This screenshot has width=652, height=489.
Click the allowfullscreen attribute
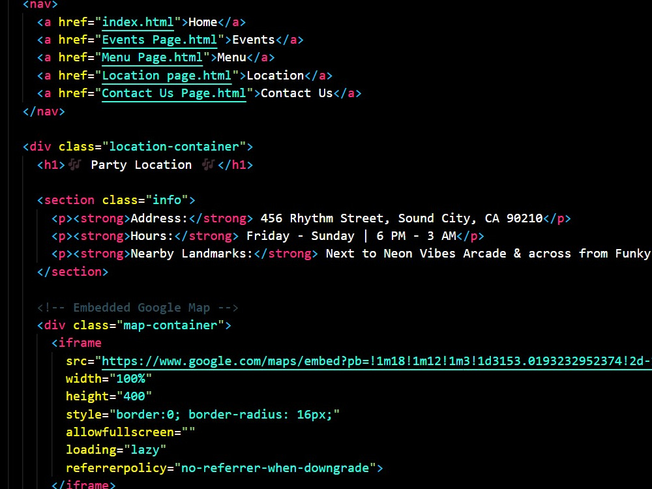(x=130, y=432)
